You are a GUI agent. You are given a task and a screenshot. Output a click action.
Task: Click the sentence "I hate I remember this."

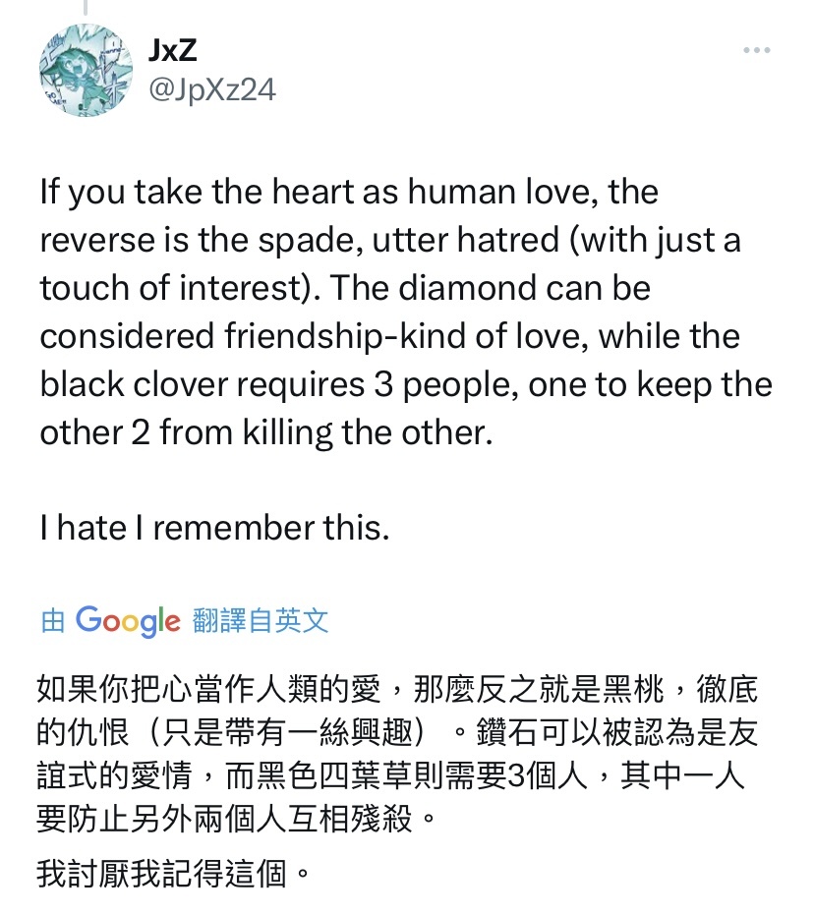[x=214, y=528]
